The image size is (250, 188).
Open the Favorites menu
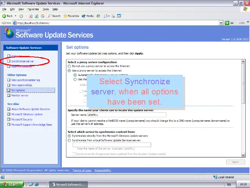(33, 9)
